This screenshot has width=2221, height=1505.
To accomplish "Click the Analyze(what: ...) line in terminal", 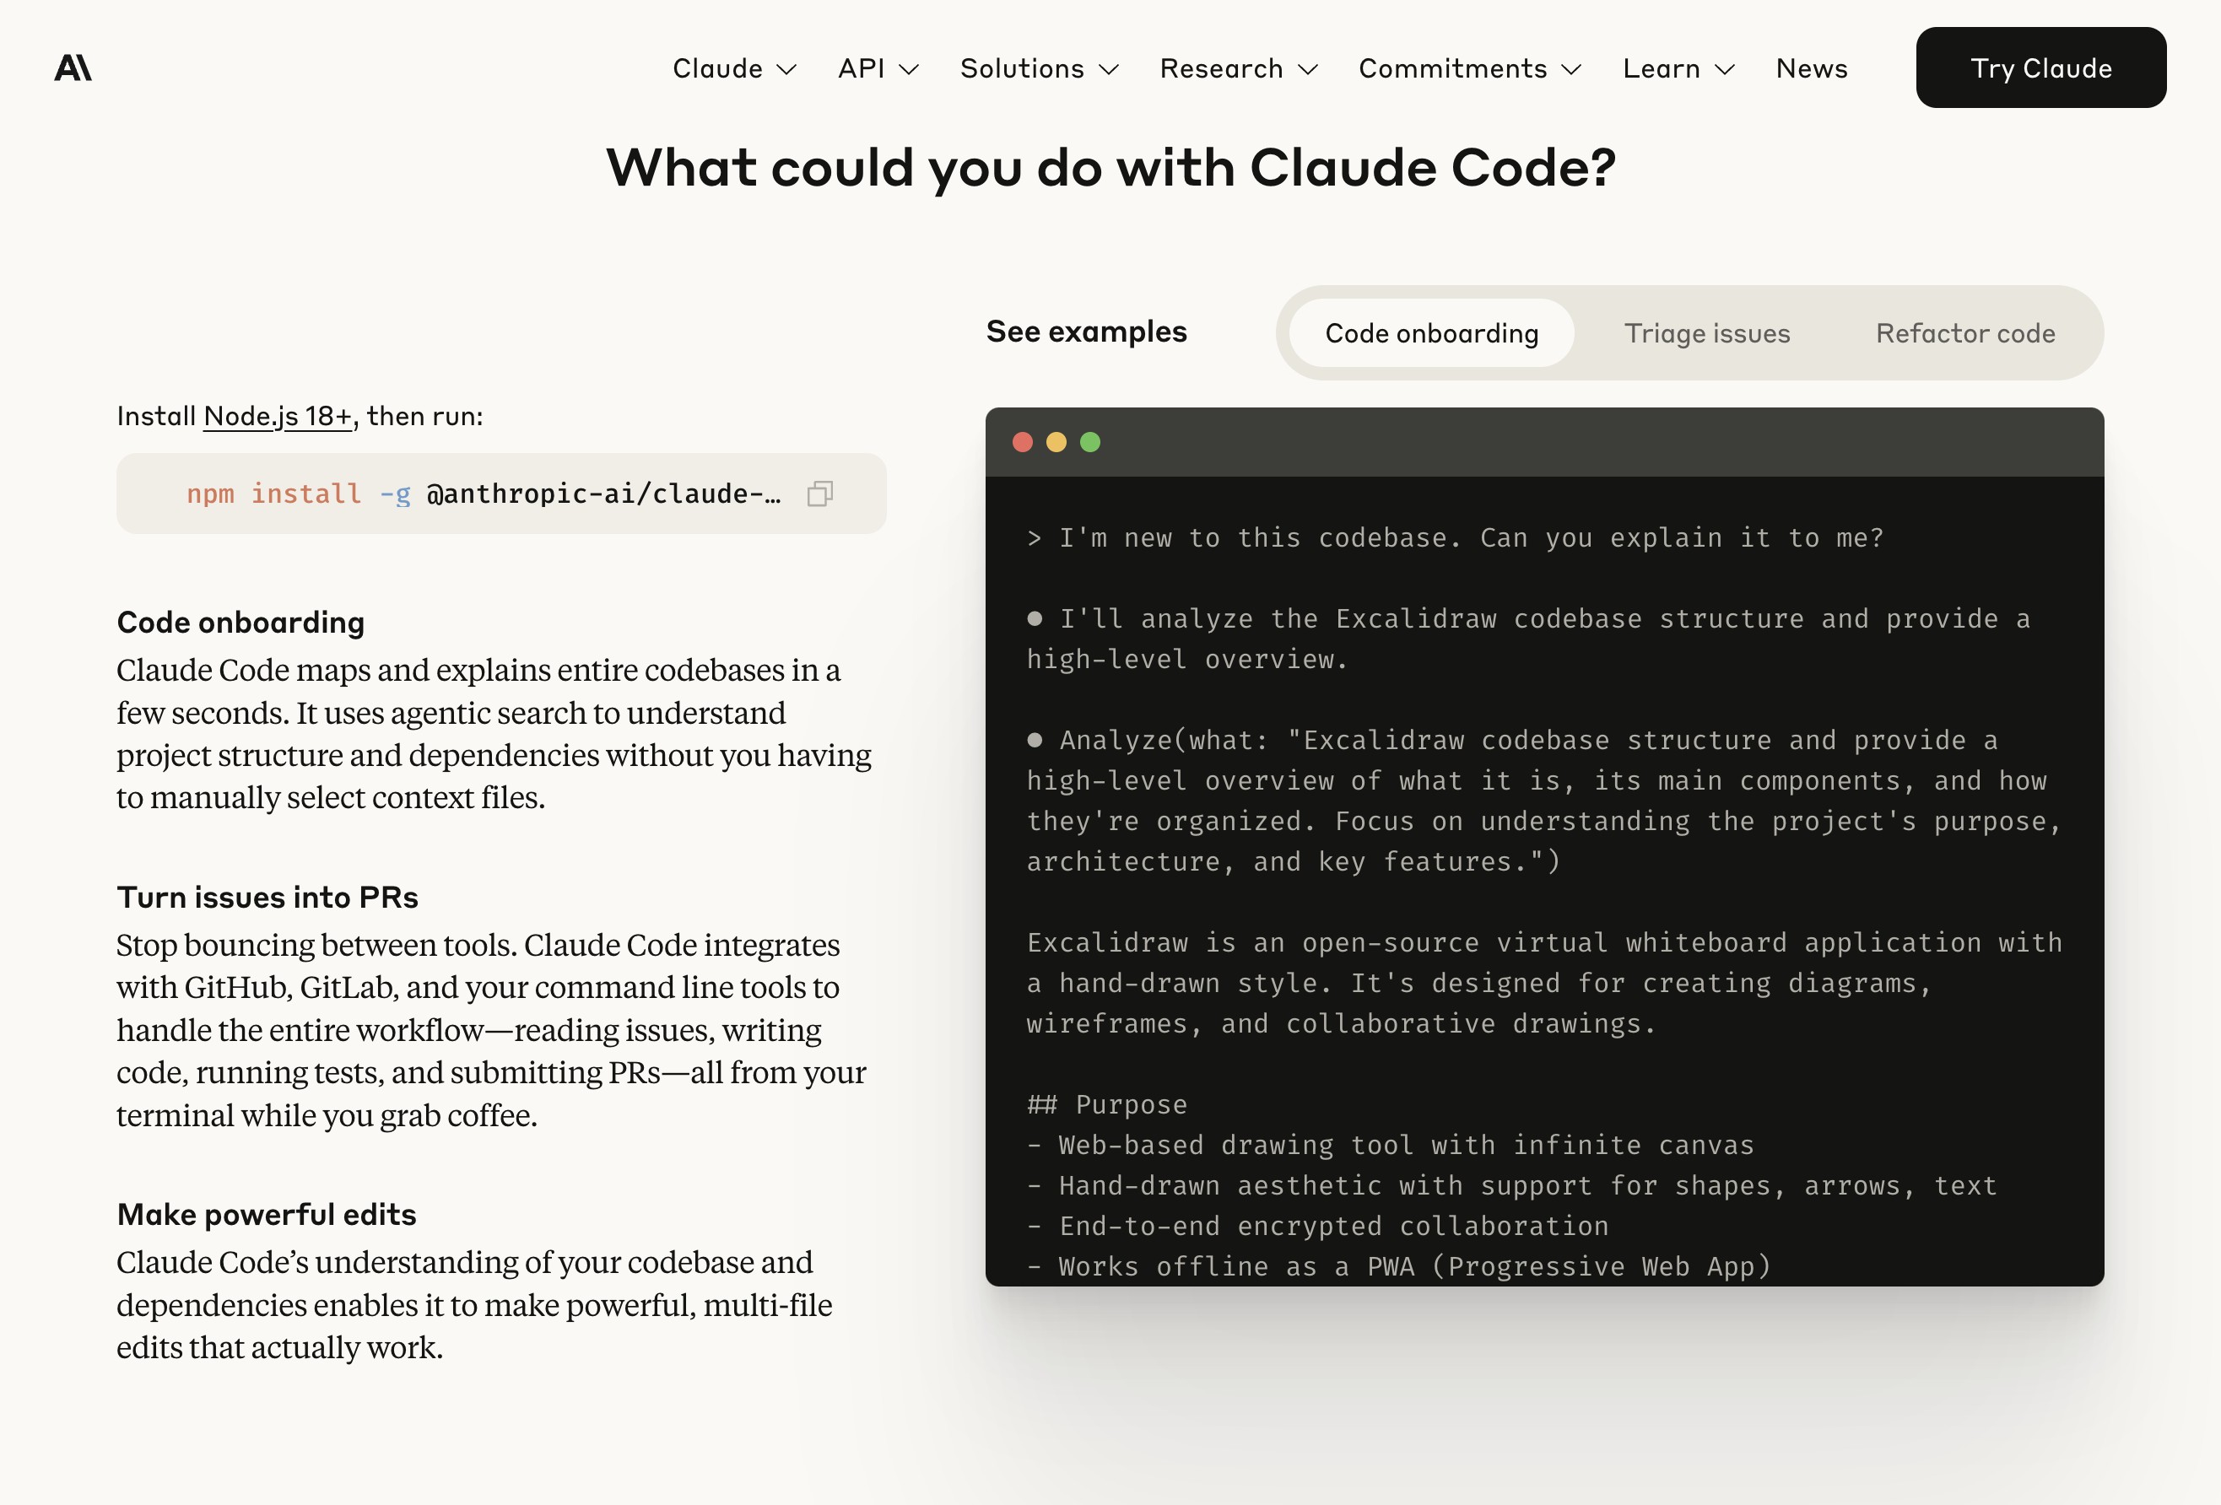I will (x=1544, y=801).
